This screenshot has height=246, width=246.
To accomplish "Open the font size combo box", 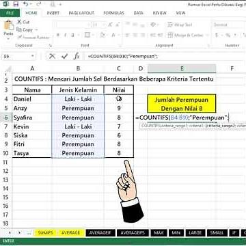I will click(x=98, y=25).
